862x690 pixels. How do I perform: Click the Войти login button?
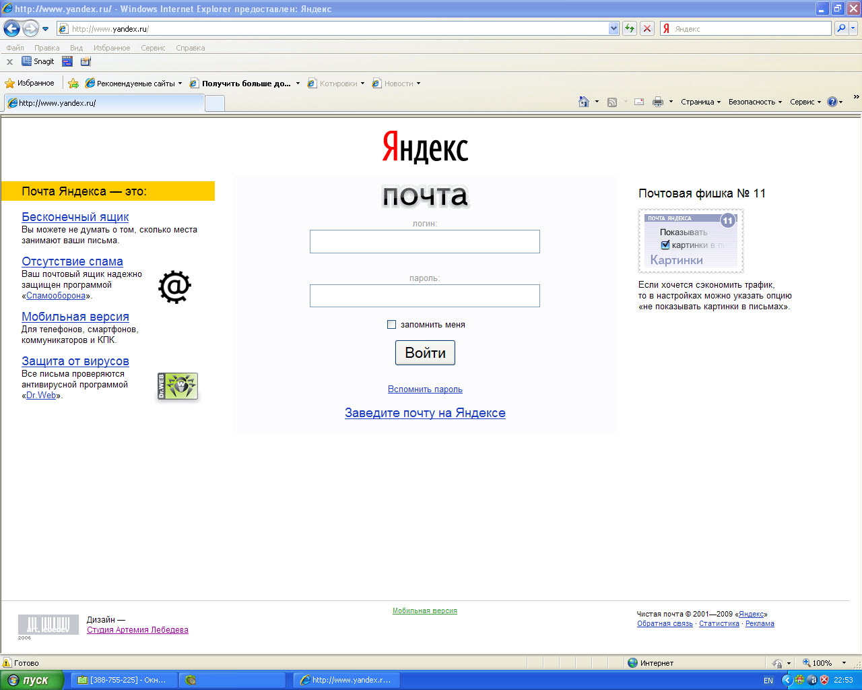point(425,353)
